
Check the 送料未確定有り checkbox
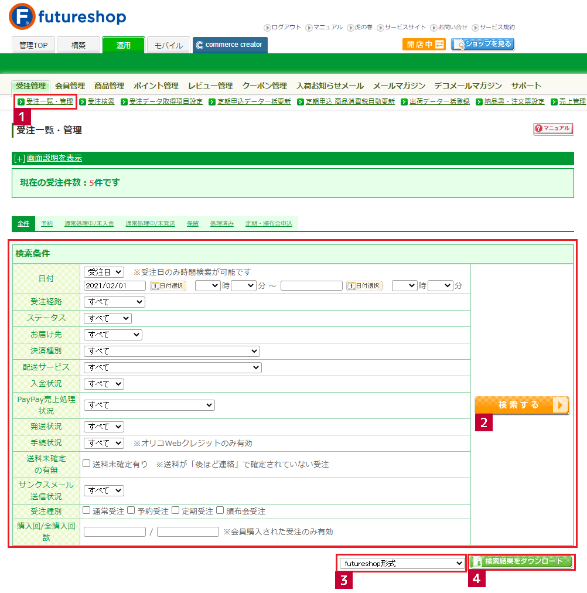click(87, 464)
